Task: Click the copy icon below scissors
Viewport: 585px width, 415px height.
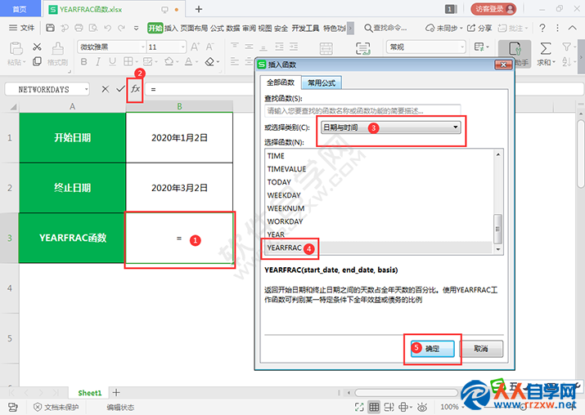Action: [x=37, y=61]
